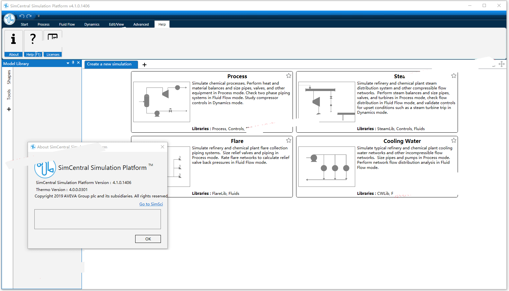509x291 pixels.
Task: Switch to the Process ribbon tab
Action: (43, 24)
